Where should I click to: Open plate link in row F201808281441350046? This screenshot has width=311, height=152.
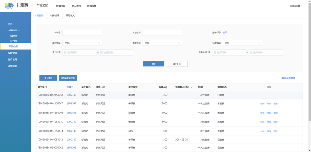tap(72, 113)
